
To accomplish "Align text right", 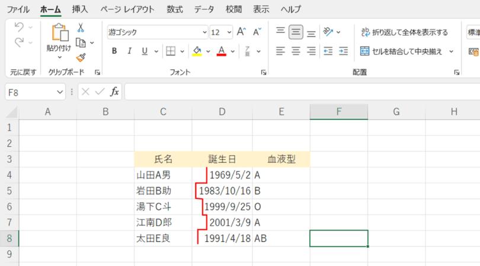I will pyautogui.click(x=311, y=51).
